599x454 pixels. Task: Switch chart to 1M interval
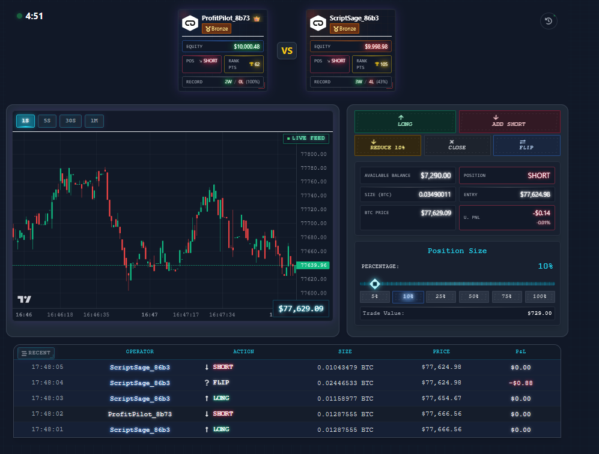click(94, 121)
